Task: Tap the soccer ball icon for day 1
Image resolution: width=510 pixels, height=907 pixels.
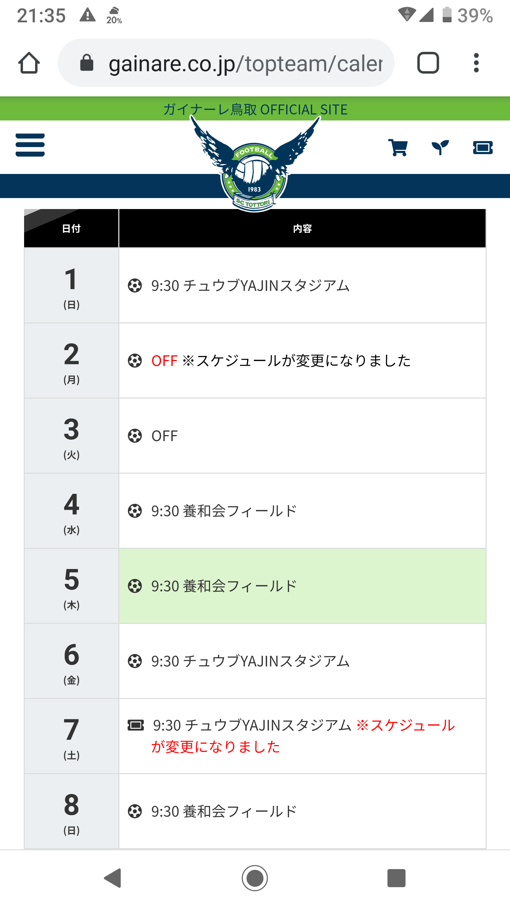Action: (x=135, y=286)
